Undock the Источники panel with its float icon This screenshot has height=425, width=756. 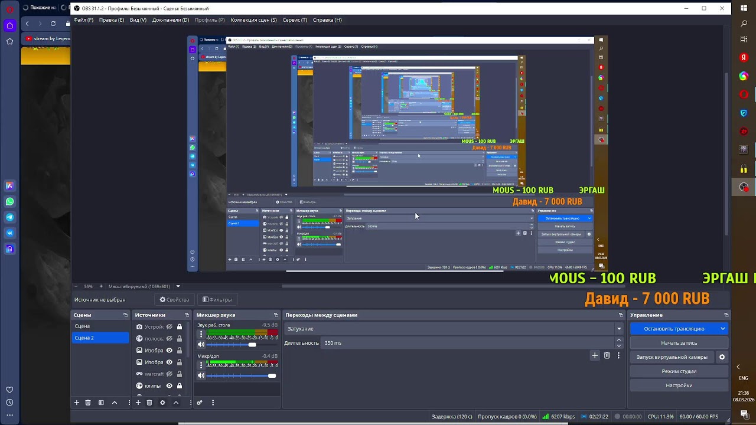pos(187,315)
